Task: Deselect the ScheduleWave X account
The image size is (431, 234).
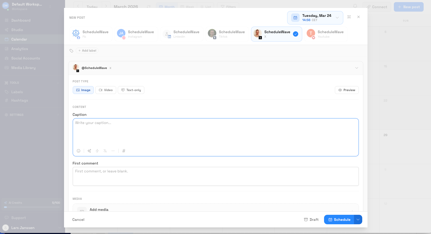Action: 276,34
